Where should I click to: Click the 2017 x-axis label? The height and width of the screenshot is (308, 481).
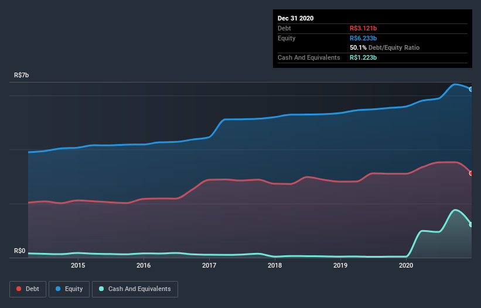click(209, 265)
